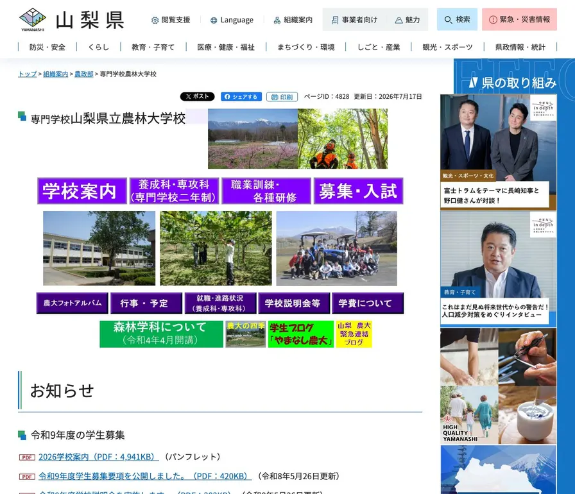575x494 pixels.
Task: Click the Yamanashi prefecture logo
Action: tap(72, 20)
